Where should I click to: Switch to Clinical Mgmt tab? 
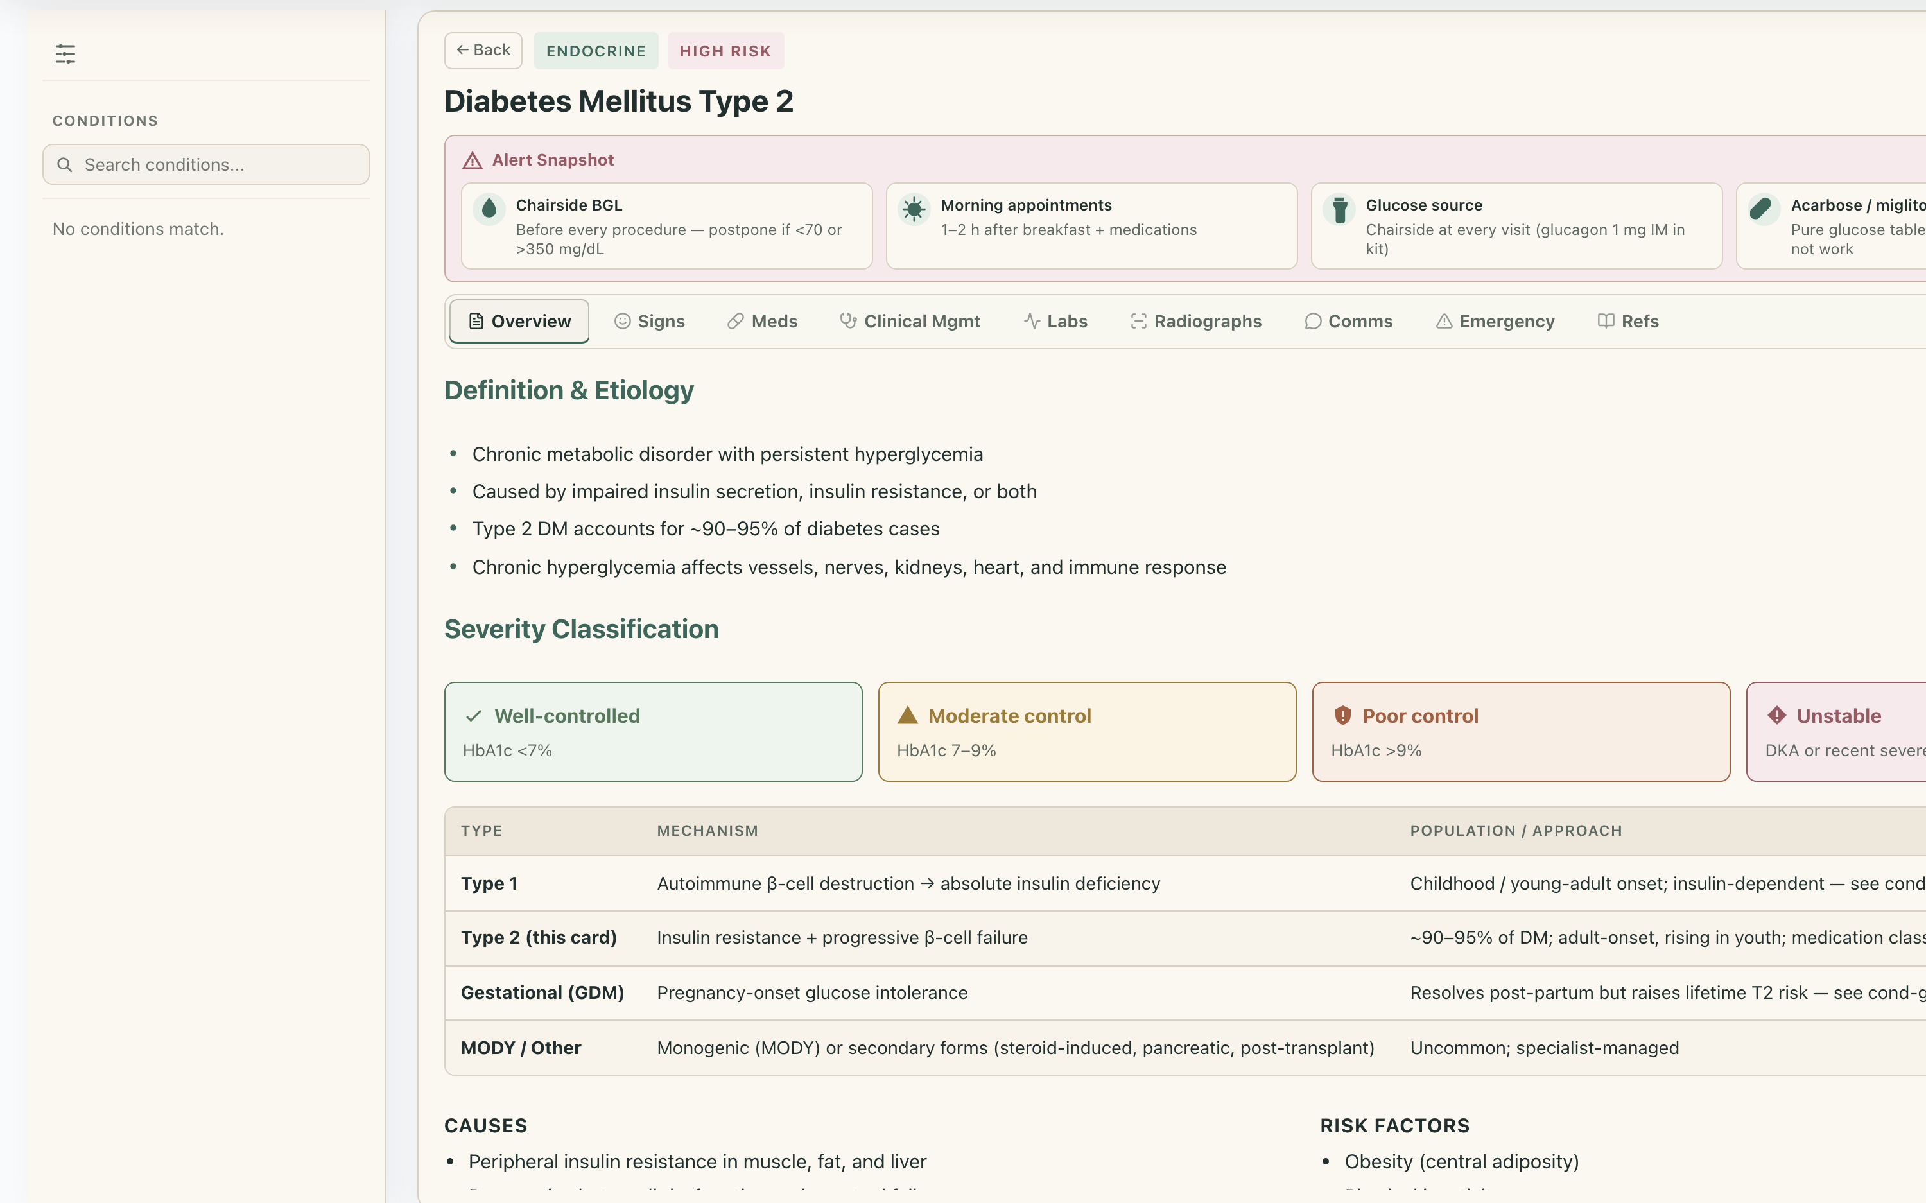(x=910, y=322)
